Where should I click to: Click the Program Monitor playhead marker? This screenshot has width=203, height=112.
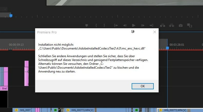(x=11, y=16)
